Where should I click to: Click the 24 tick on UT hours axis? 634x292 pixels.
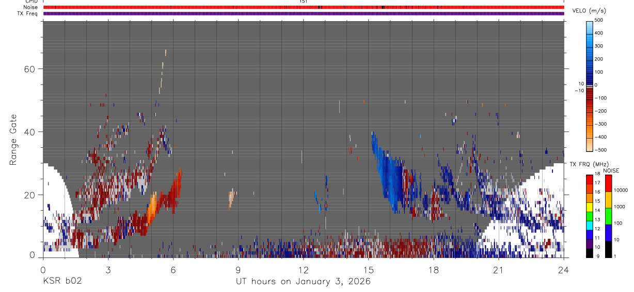[x=564, y=270]
